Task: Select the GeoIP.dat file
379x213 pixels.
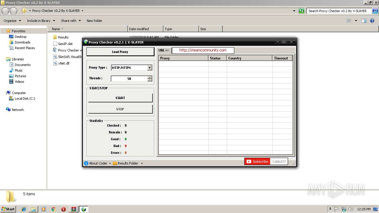Action: 65,44
